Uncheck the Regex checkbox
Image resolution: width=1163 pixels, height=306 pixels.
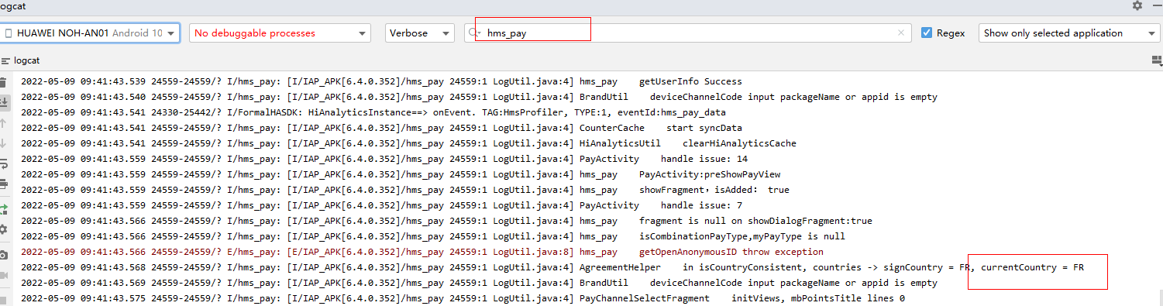click(x=927, y=33)
